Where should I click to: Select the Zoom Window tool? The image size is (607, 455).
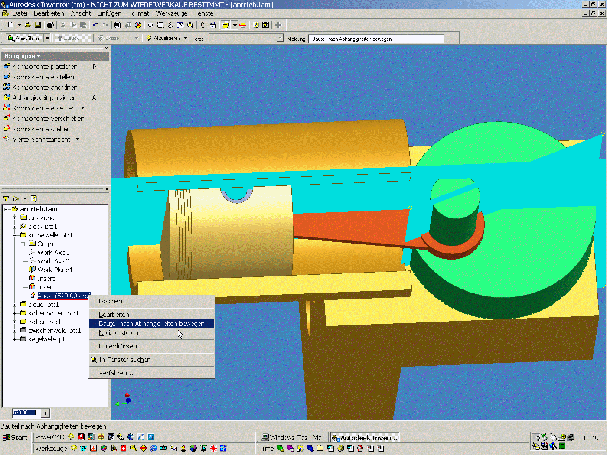tap(160, 25)
